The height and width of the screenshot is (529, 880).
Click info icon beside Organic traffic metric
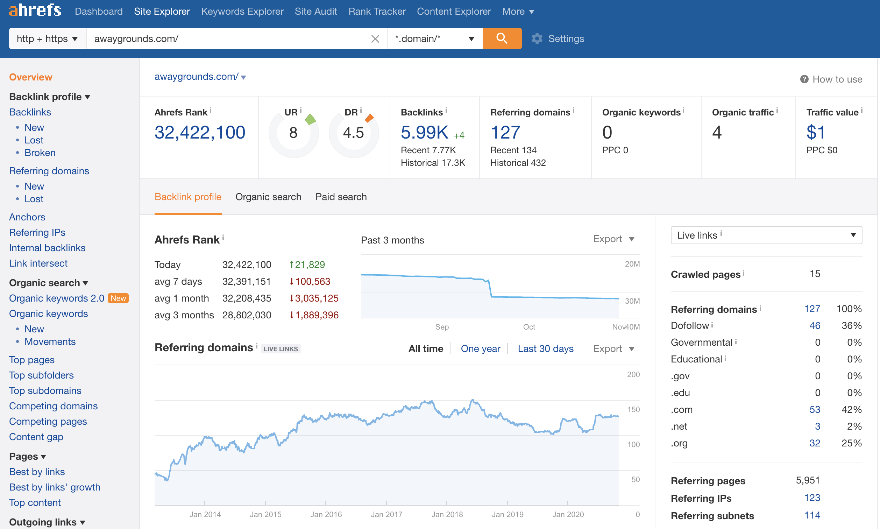pos(777,110)
